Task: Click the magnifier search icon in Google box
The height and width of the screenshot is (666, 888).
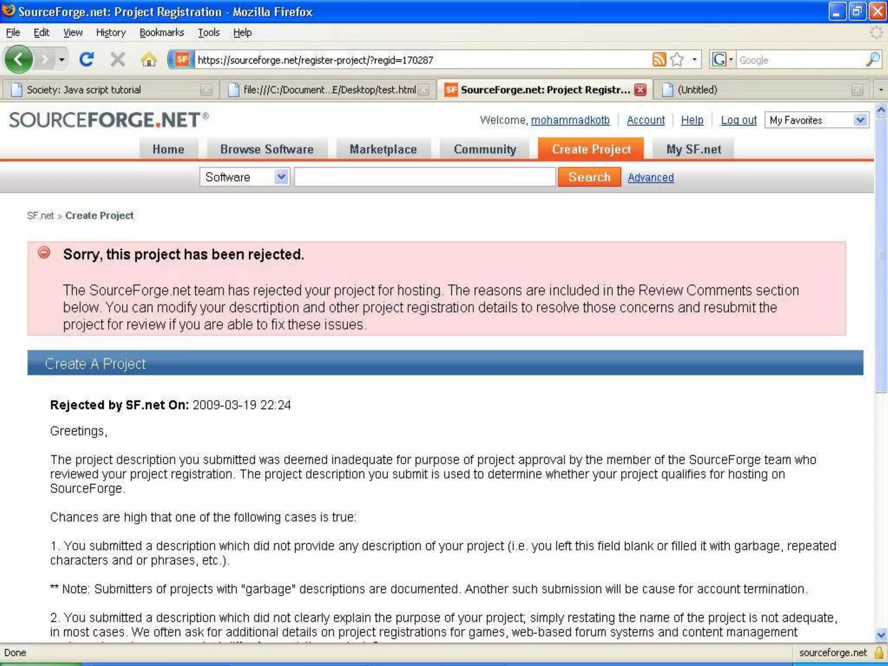Action: tap(873, 59)
